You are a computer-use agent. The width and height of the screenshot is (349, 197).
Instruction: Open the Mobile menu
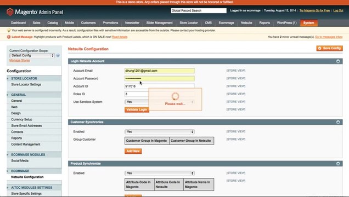point(69,23)
